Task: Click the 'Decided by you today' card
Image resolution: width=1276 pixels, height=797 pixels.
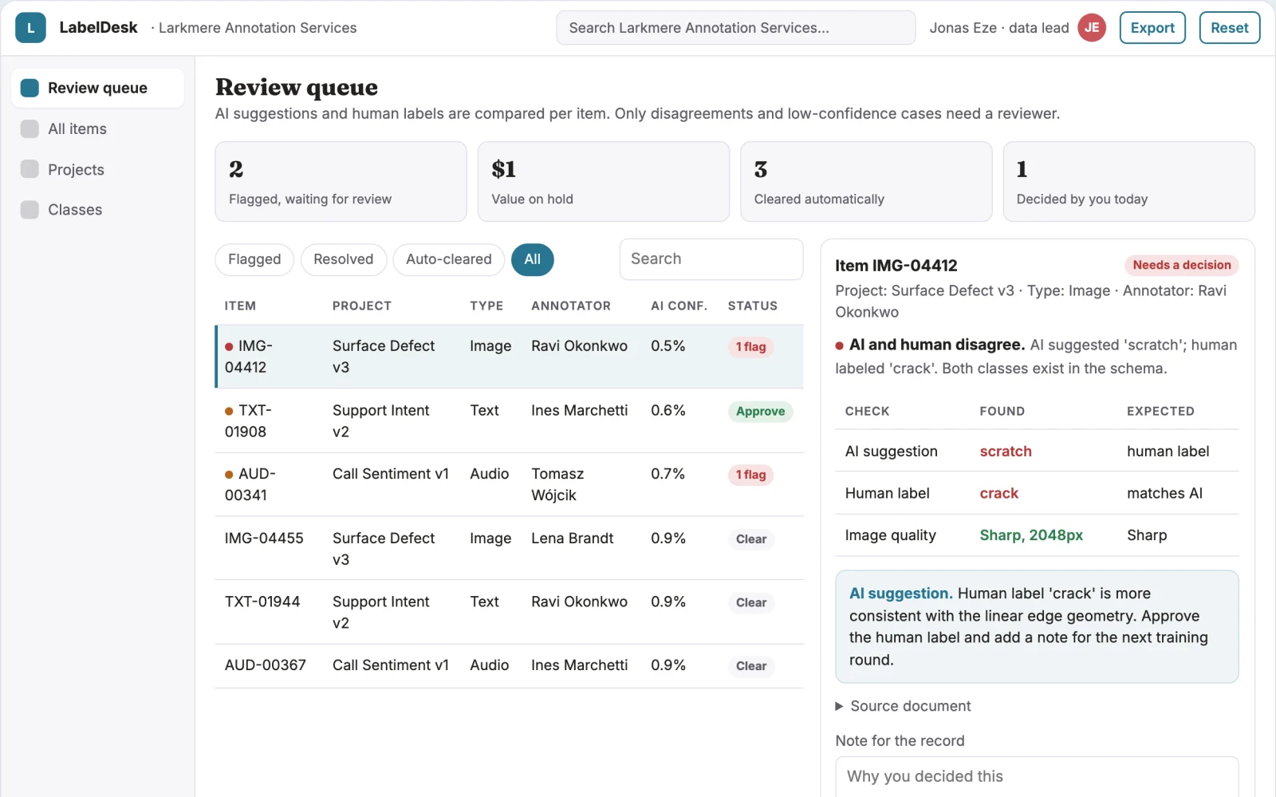Action: click(x=1128, y=182)
